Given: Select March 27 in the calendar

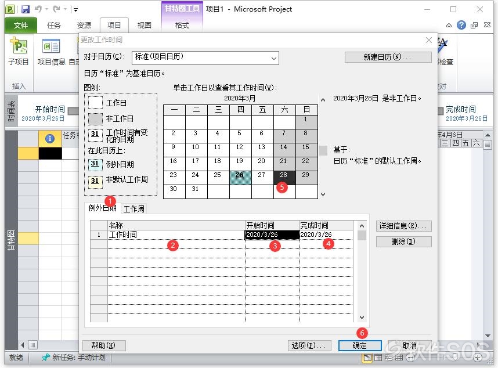Looking at the screenshot, I should point(262,178).
